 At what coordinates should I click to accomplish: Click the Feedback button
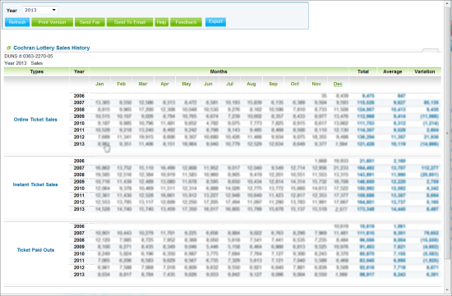coord(186,22)
